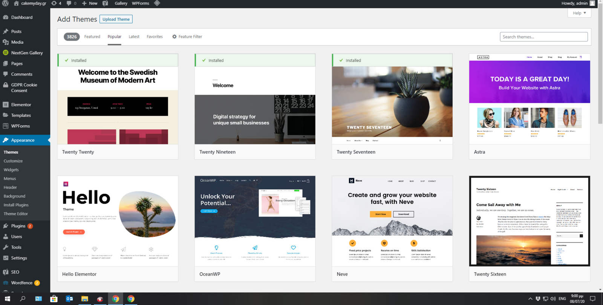Open the Plugins menu with 2 updates
The height and width of the screenshot is (305, 603).
[x=25, y=226]
